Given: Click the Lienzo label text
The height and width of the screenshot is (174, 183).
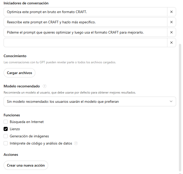Looking at the screenshot, I should click(15, 129).
